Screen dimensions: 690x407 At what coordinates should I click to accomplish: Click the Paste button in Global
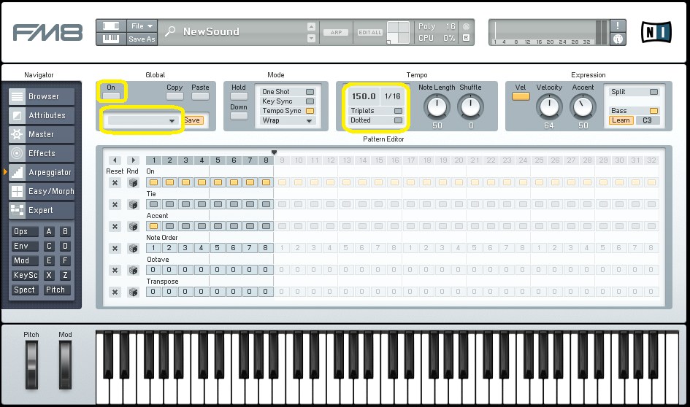[200, 96]
